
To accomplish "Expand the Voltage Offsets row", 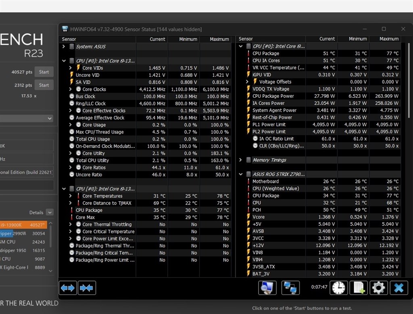I will [247, 82].
